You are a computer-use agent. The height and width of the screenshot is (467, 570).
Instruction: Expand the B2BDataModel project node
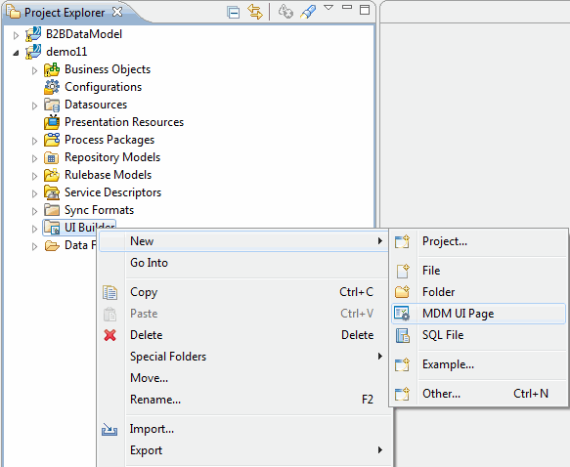(x=16, y=35)
